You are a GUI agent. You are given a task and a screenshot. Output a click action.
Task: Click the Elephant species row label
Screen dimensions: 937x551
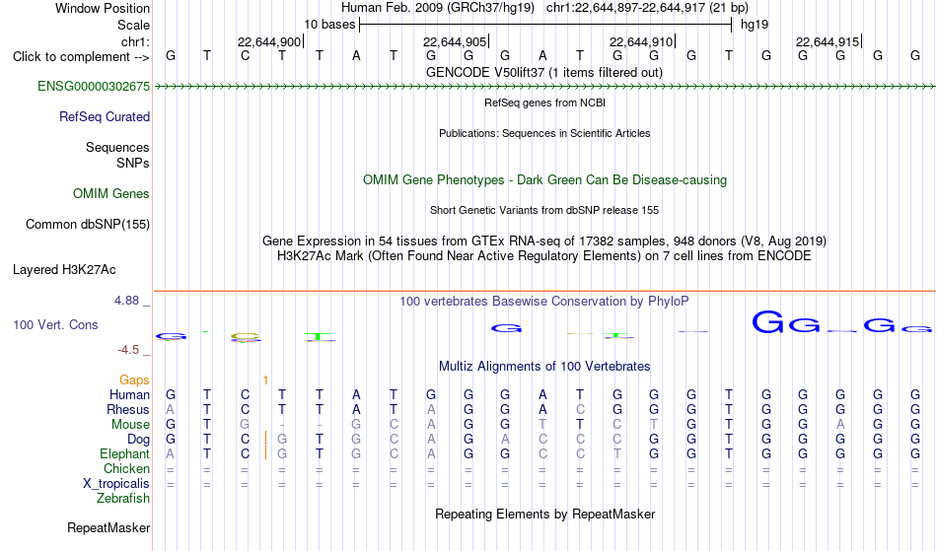[124, 453]
